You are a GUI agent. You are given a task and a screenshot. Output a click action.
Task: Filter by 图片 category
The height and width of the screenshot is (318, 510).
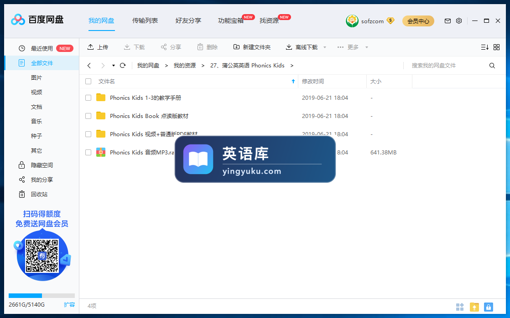[36, 77]
